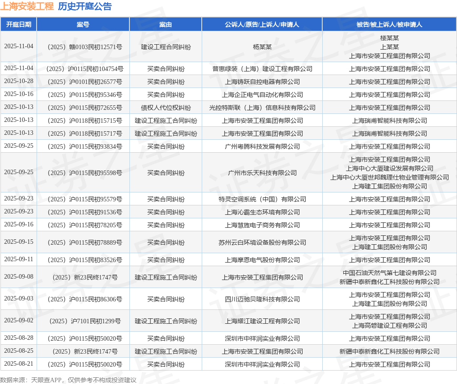
Task: Click the 公诉人/原告/上诉人/申请人 column header
Action: pyautogui.click(x=262, y=25)
